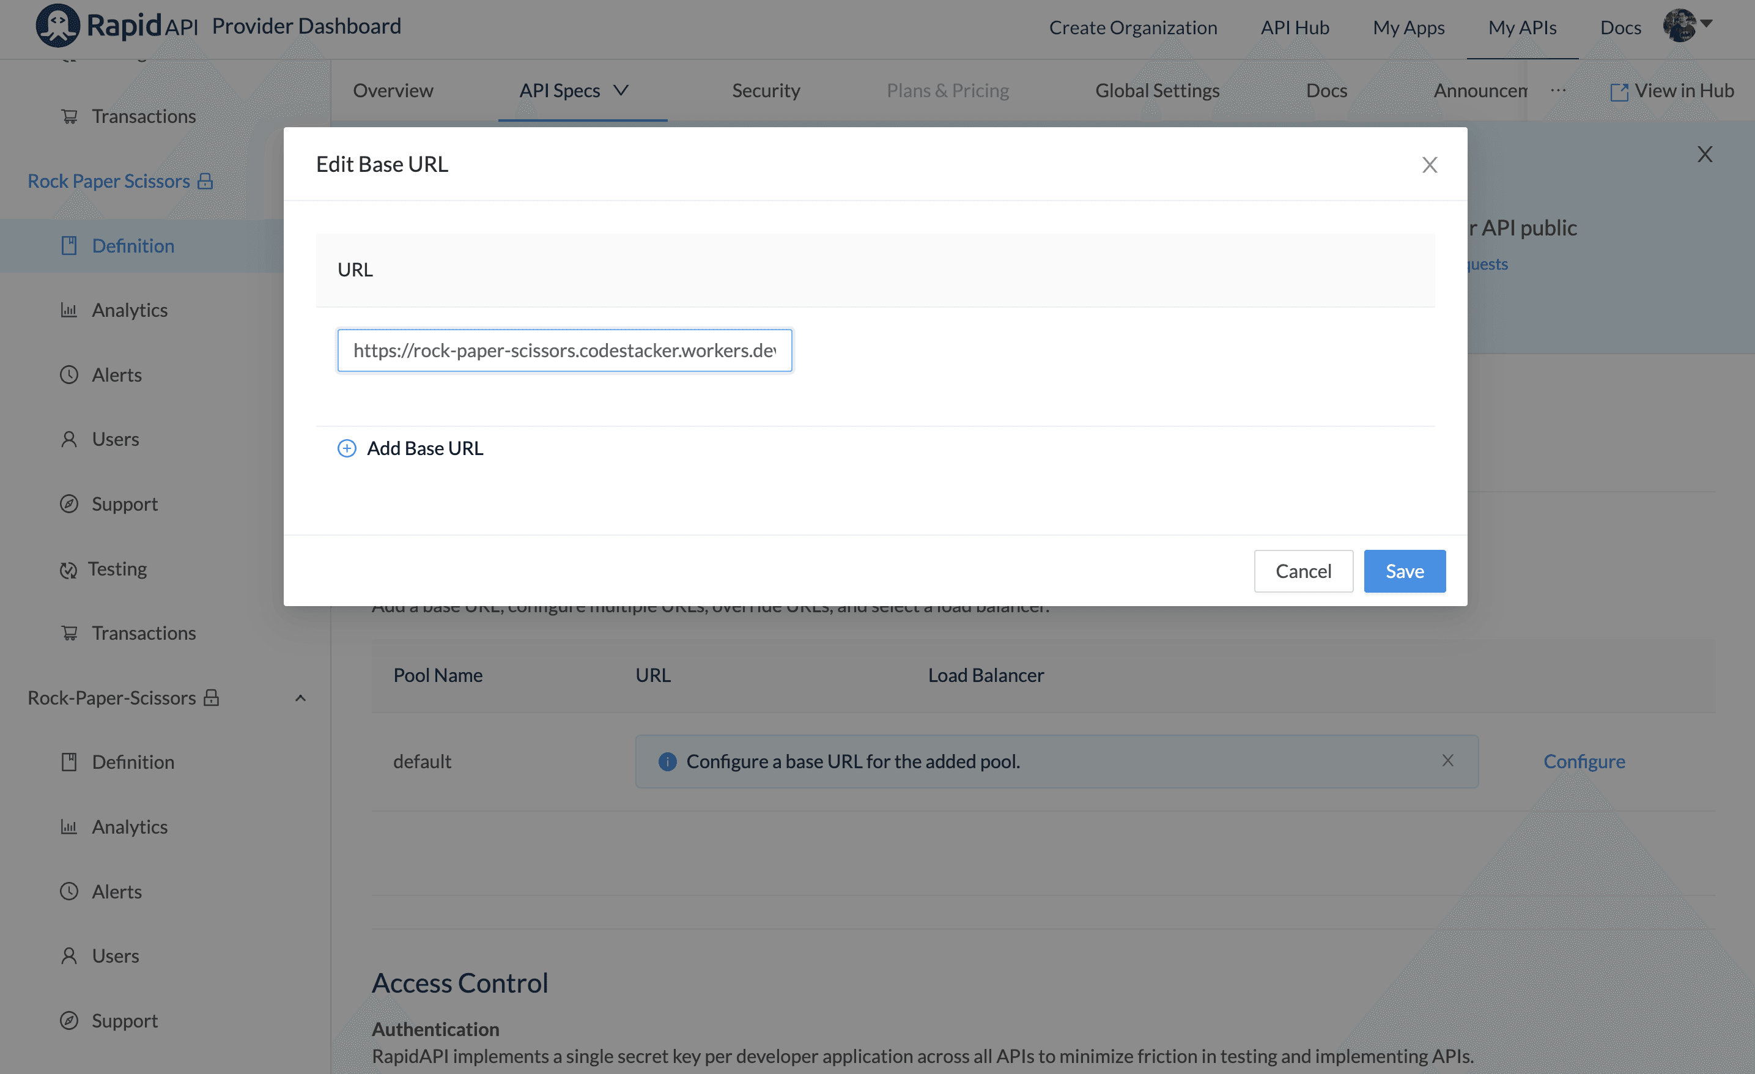This screenshot has height=1074, width=1755.
Task: Open Definition under Rock-Paper-Scissors
Action: [x=133, y=762]
